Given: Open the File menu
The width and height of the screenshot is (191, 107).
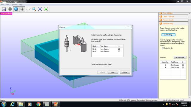Looking at the screenshot, I should 2,4.
